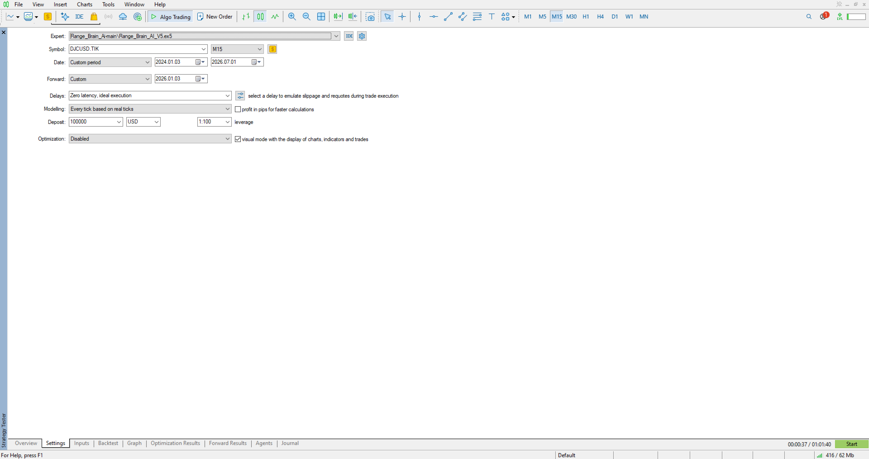Switch chart to candlesticks icon
The height and width of the screenshot is (459, 869).
260,17
